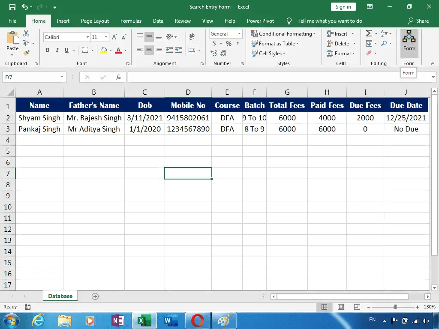The image size is (439, 329).
Task: Click the Percent Style icon
Action: point(229,43)
